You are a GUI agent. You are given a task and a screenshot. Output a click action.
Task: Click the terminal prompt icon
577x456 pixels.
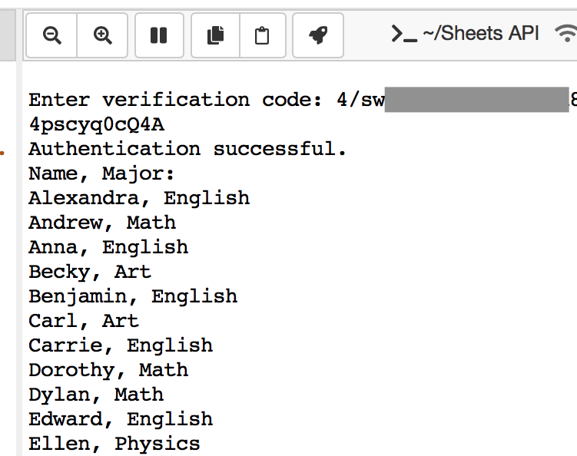click(404, 33)
